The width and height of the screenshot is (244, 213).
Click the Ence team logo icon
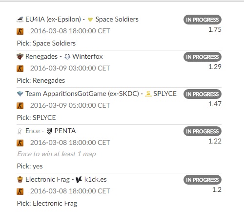20,131
